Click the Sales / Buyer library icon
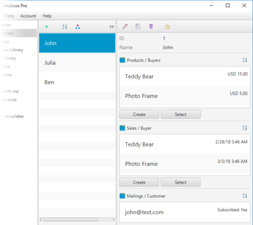 tap(122, 128)
